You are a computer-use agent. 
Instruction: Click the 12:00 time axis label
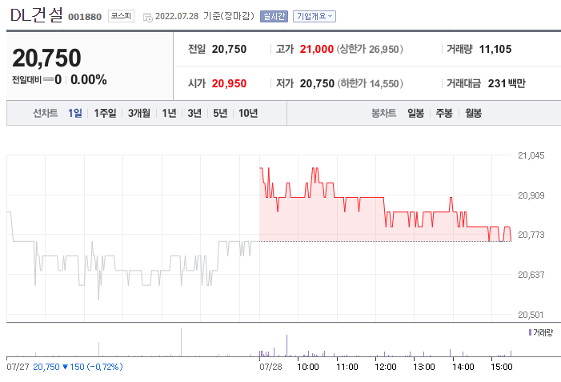385,367
